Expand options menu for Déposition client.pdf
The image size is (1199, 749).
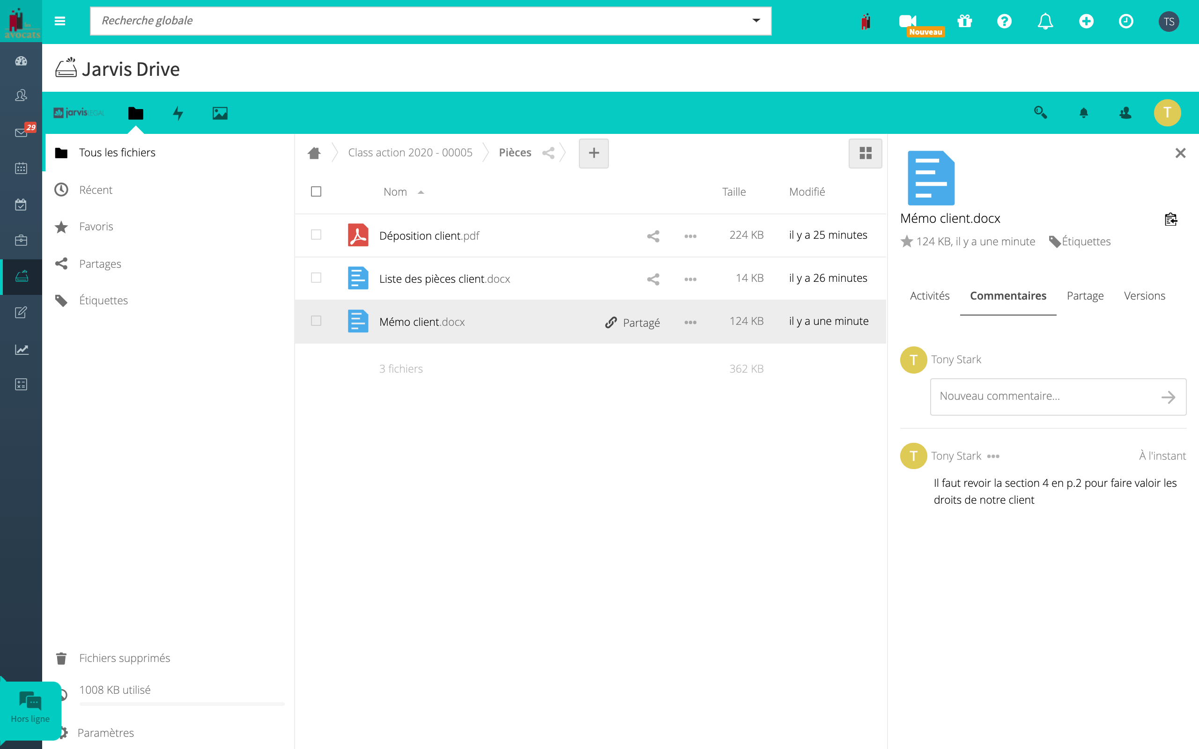tap(690, 235)
